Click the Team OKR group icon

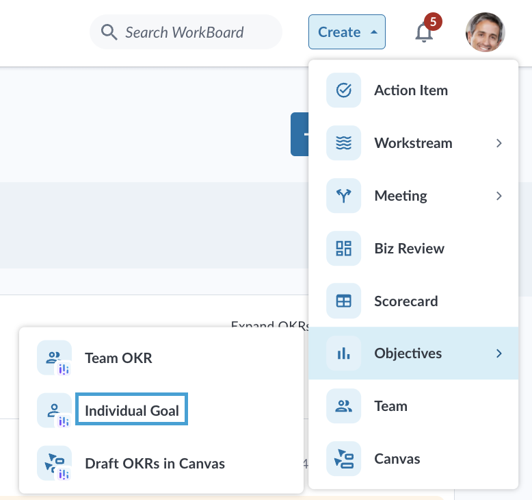click(x=54, y=358)
